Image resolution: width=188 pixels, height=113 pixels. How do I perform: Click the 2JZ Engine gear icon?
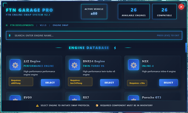click(x=15, y=65)
